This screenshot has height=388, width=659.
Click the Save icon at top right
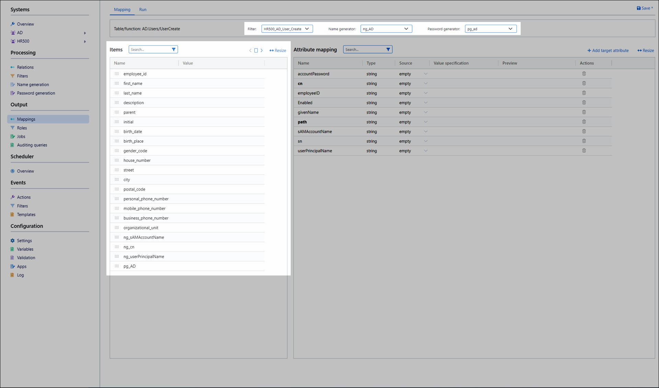coord(639,8)
